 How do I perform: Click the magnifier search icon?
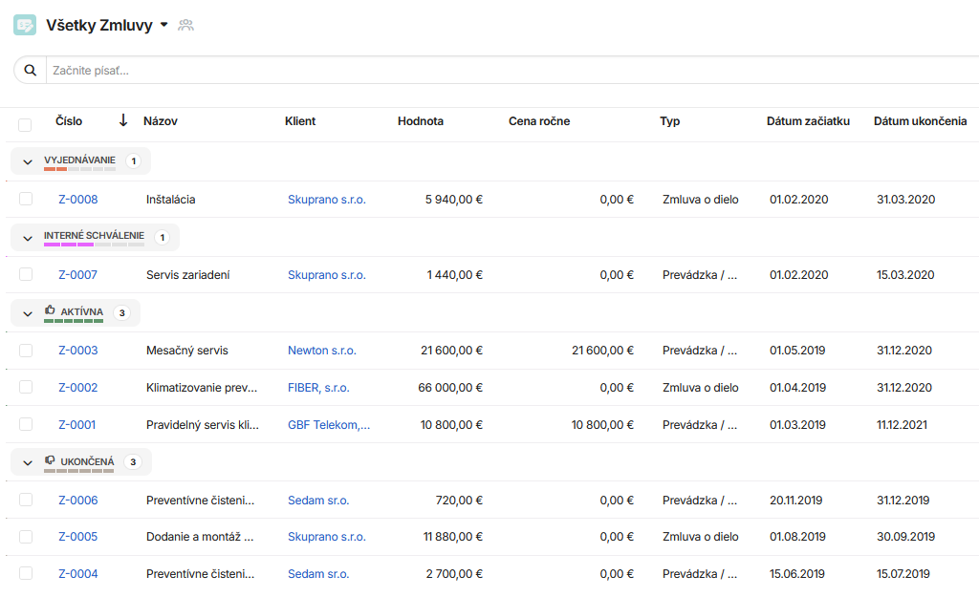(30, 70)
